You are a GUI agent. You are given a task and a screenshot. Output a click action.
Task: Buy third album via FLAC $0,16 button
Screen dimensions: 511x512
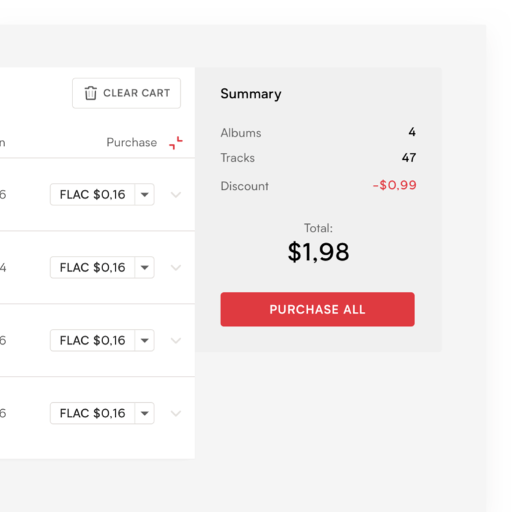coord(92,341)
